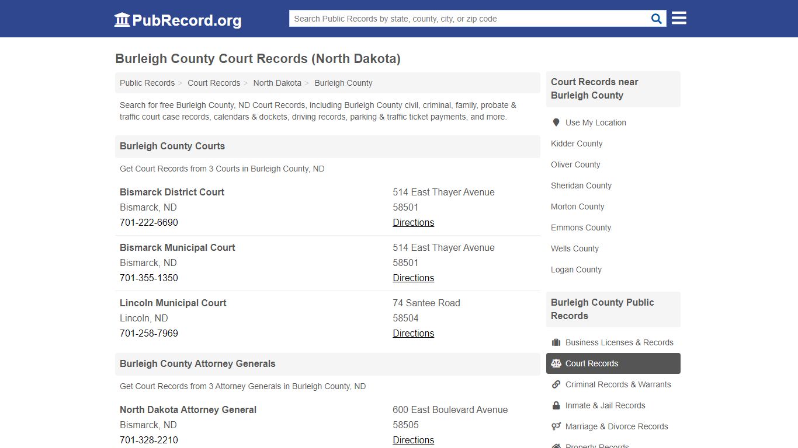Click the PubRecord.org courthouse logo icon
Screen dimensions: 798x448
(x=122, y=20)
